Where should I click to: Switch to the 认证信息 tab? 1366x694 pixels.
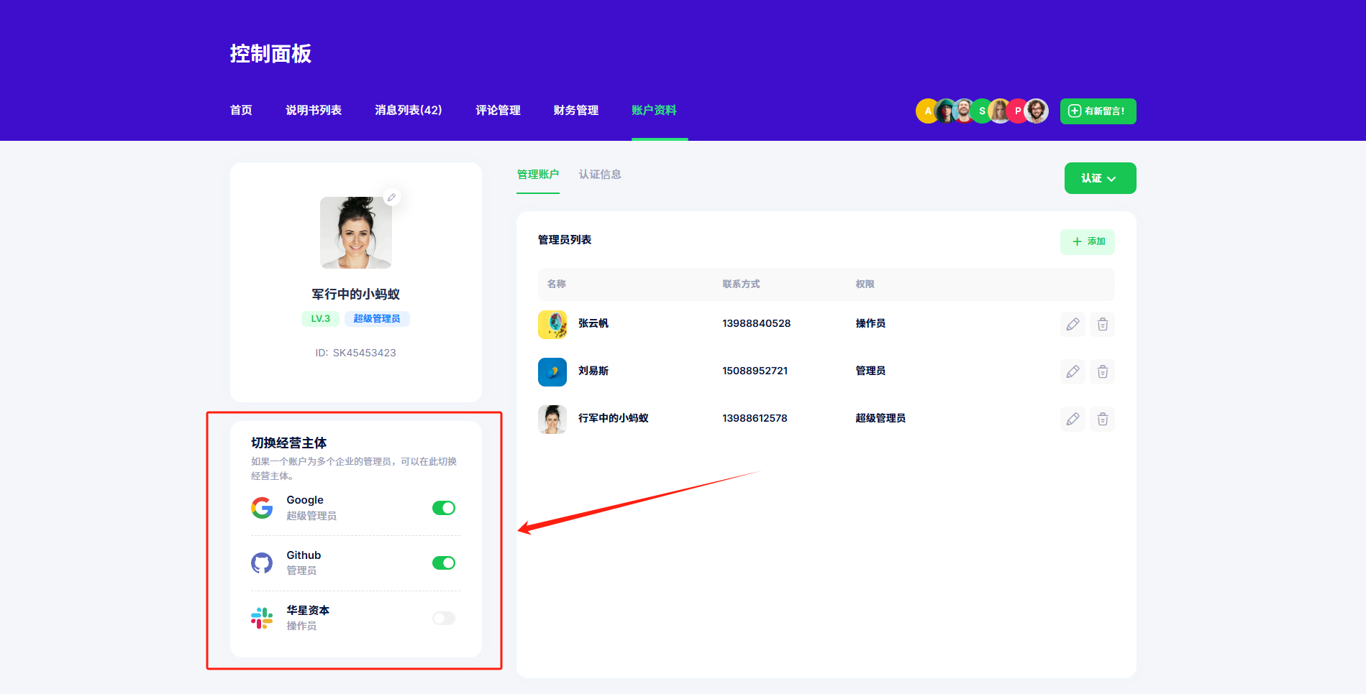point(599,175)
